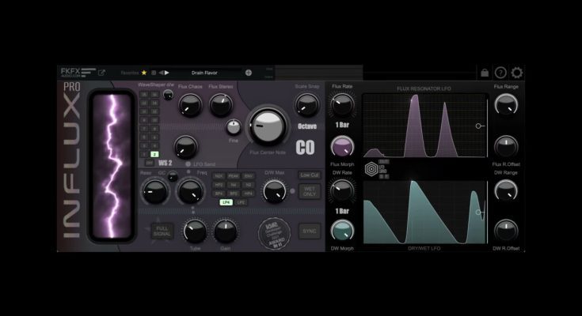582x316 pixels.
Task: Open the Octave scale snap selector
Action: [307, 126]
